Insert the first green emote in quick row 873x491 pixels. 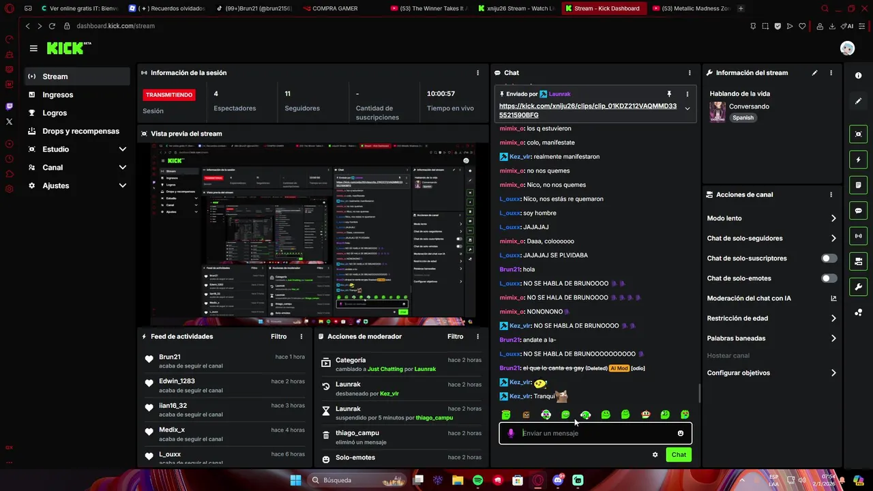[x=506, y=415]
